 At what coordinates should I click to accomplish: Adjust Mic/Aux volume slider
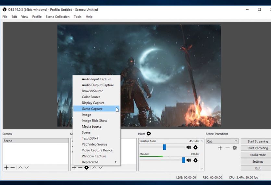click(x=184, y=160)
